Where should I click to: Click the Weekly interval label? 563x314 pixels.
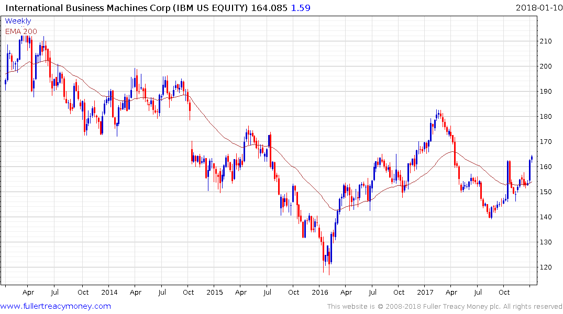(18, 21)
